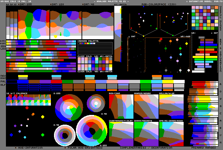Image resolution: width=223 pixels, height=150 pixels.
Task: Click the blue swatch in the PAL row
Action: coord(23,81)
